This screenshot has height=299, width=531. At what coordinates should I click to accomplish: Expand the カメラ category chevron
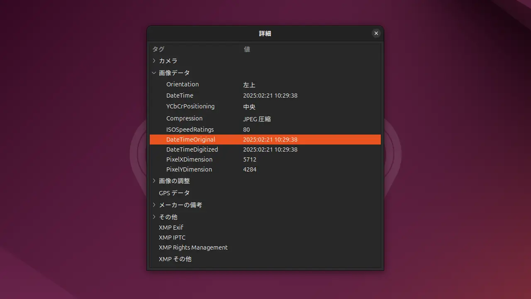tap(154, 61)
